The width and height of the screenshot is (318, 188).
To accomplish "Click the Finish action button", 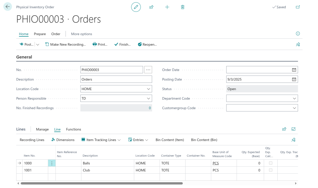I will (x=123, y=44).
